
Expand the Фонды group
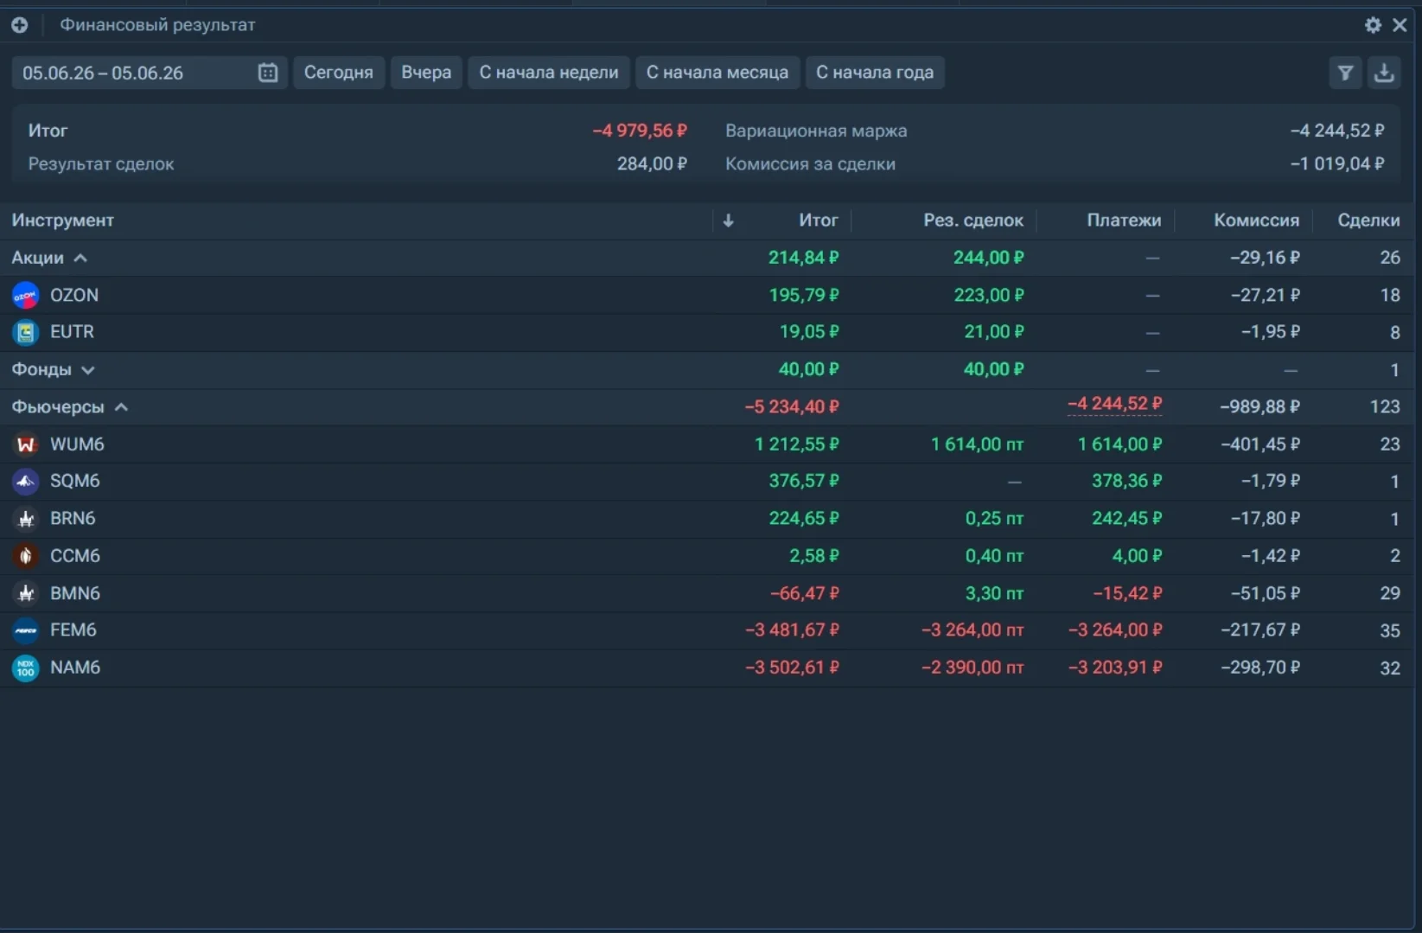tap(87, 370)
